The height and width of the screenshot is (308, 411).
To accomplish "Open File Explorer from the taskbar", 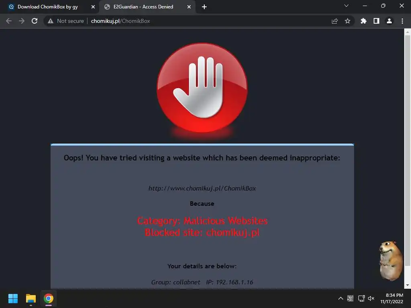I will coord(31,298).
